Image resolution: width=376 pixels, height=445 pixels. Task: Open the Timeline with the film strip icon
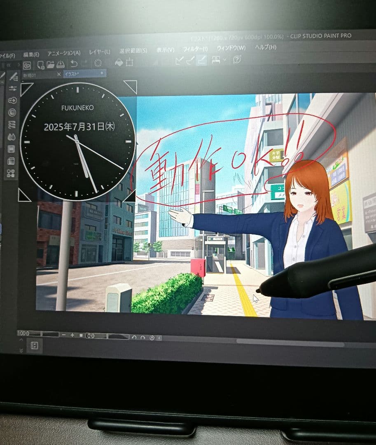tap(12, 148)
